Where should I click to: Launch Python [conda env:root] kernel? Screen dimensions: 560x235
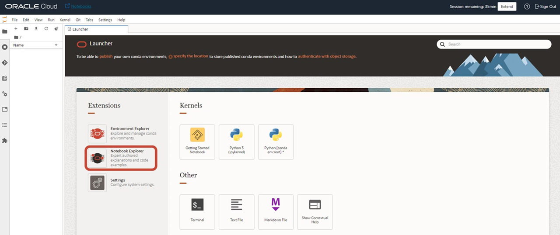point(276,142)
